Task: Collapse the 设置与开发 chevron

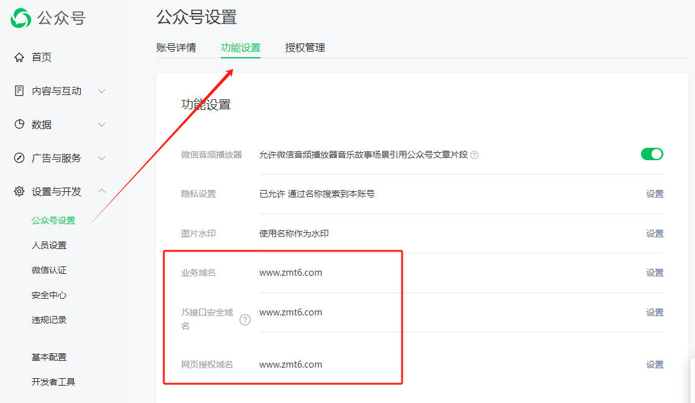Action: 102,191
